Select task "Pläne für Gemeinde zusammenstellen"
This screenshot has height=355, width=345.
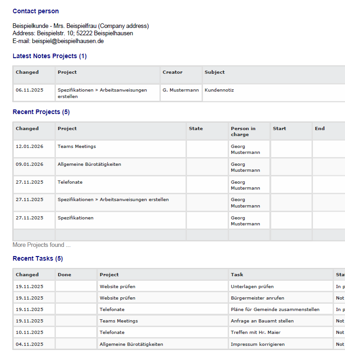coord(275,309)
